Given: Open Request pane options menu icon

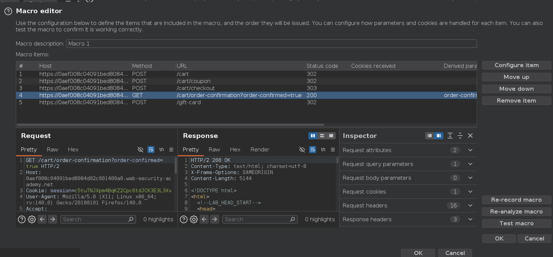Looking at the screenshot, I should [x=171, y=149].
